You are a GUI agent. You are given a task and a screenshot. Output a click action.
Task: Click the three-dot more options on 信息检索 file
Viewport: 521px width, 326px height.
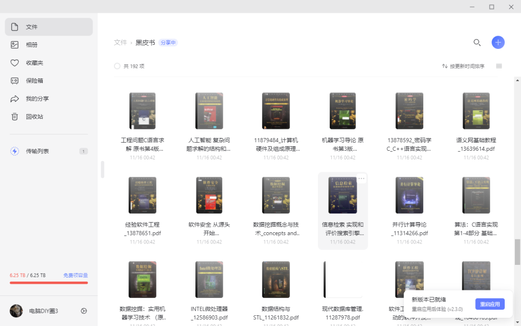(361, 179)
